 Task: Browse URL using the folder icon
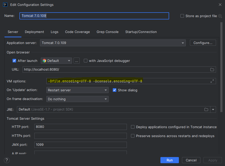click(212, 70)
